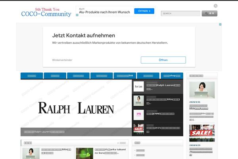Click the magnifier search button
238x159 pixels.
pos(209,14)
